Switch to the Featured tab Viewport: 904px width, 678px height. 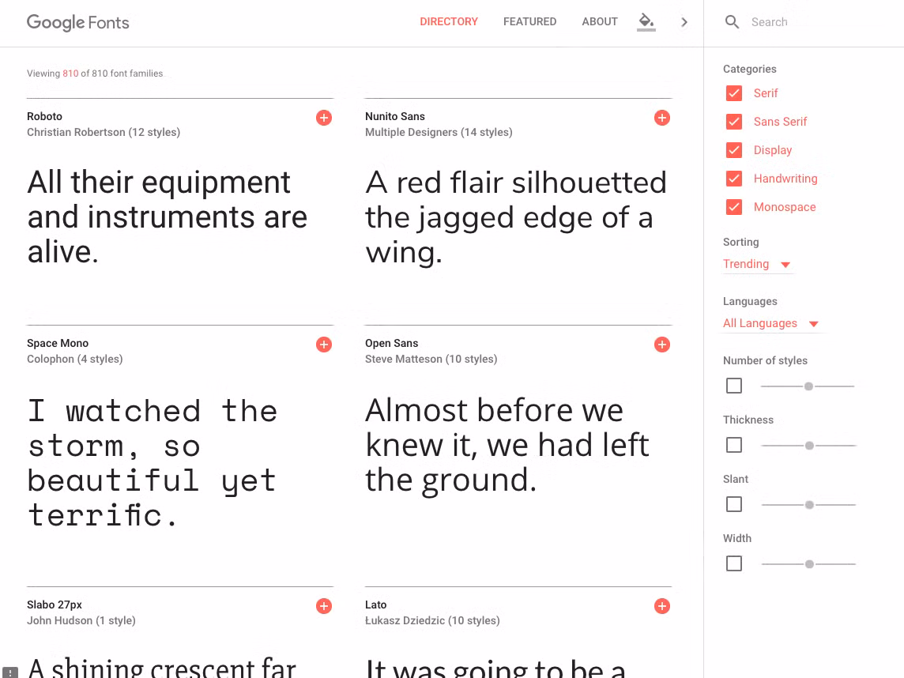(x=529, y=21)
